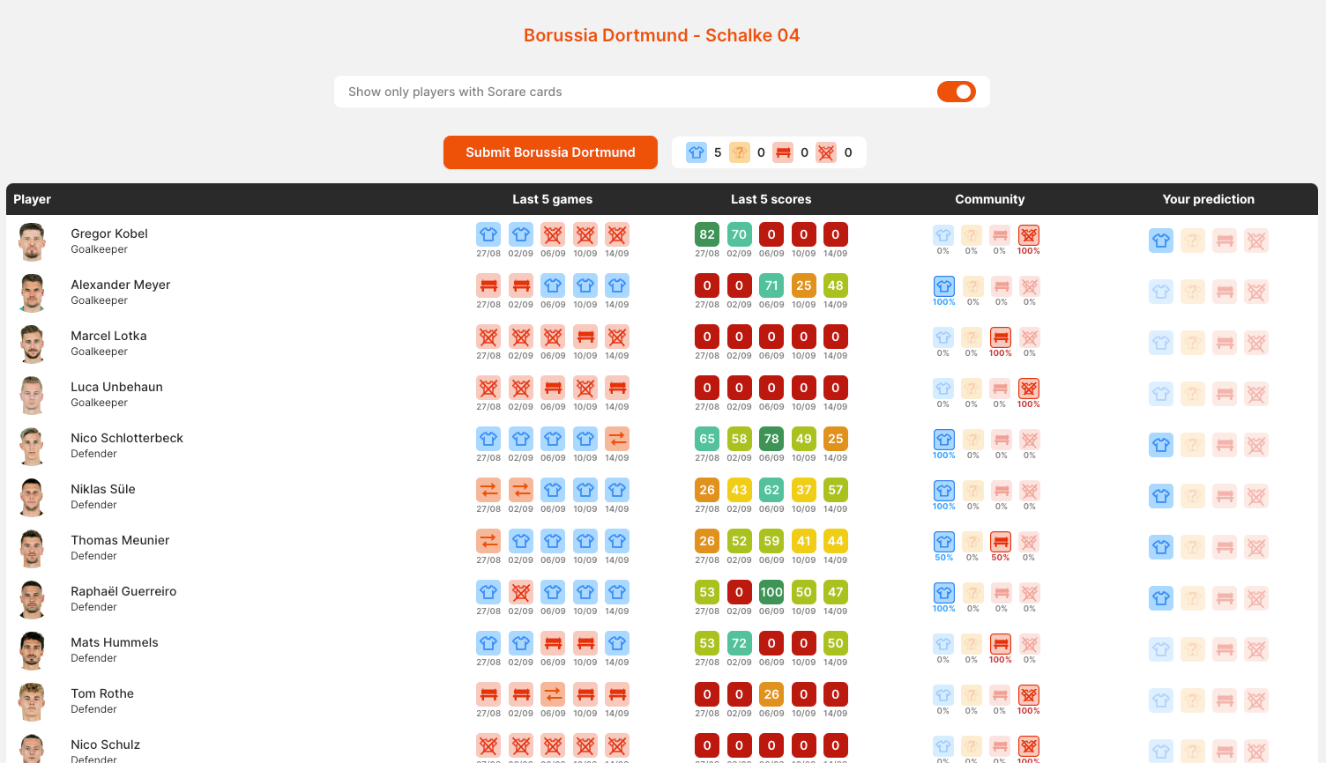Click Mats Hummels score 72
The image size is (1326, 763).
point(739,643)
